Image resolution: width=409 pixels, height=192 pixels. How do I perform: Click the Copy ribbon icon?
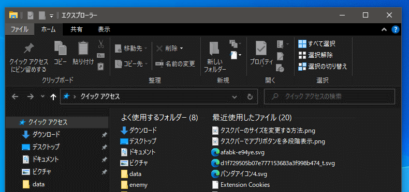pyautogui.click(x=60, y=48)
